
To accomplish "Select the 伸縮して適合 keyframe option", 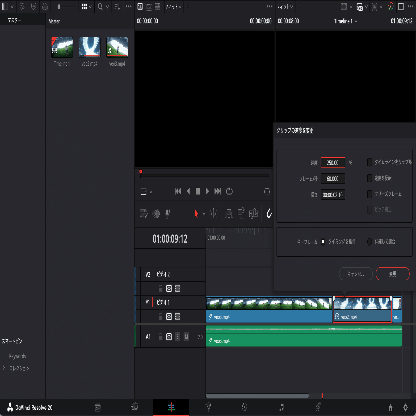I will point(369,242).
